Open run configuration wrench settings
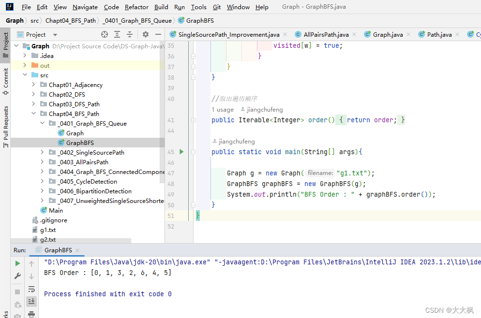Viewport: 481px width, 318px height. [17, 276]
